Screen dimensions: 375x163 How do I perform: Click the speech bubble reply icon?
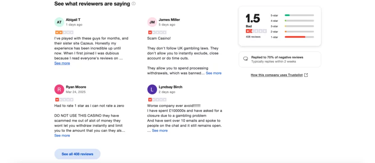(245, 58)
